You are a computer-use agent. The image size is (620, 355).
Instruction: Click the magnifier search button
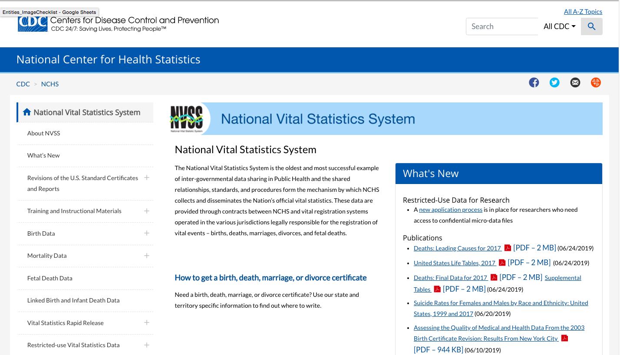[x=591, y=26]
